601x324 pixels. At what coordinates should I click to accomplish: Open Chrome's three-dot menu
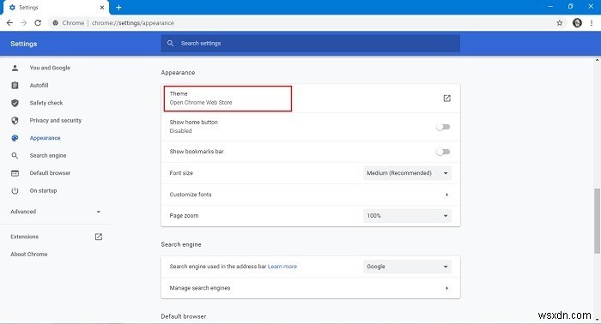pyautogui.click(x=592, y=23)
